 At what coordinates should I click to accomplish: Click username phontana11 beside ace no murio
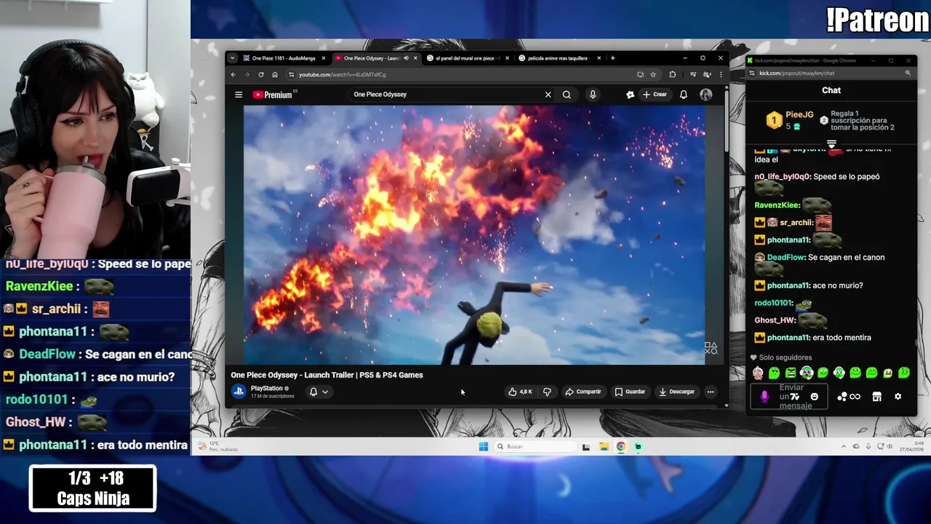tap(788, 285)
